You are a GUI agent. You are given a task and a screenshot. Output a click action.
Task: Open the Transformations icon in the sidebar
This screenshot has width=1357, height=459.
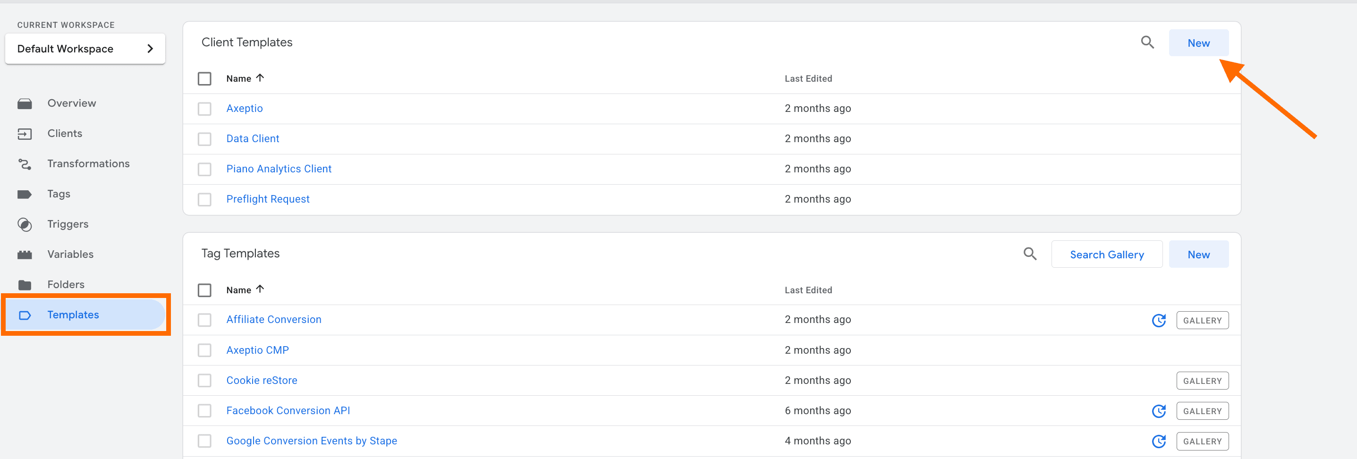pyautogui.click(x=25, y=163)
